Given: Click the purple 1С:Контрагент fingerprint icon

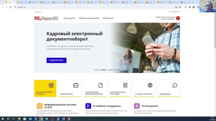Looking at the screenshot, I should 137,106.
